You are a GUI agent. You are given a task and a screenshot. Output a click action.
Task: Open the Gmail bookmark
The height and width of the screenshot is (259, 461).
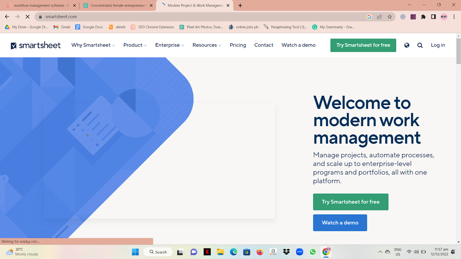click(x=62, y=27)
